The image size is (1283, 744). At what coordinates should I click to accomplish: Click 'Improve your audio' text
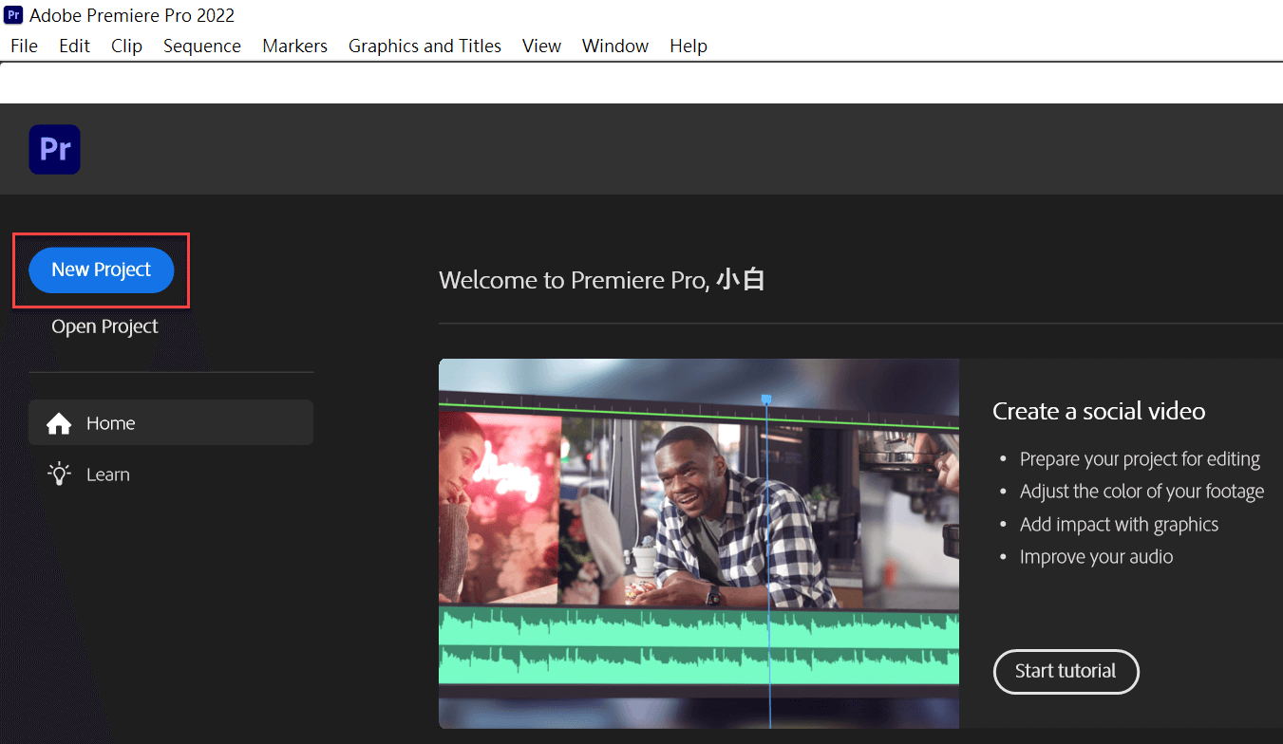tap(1096, 557)
